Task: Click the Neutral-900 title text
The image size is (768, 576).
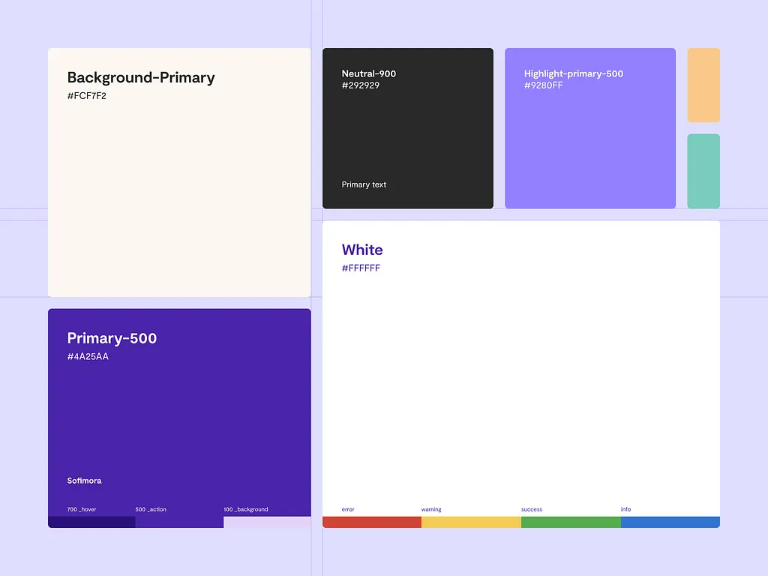Action: [369, 73]
